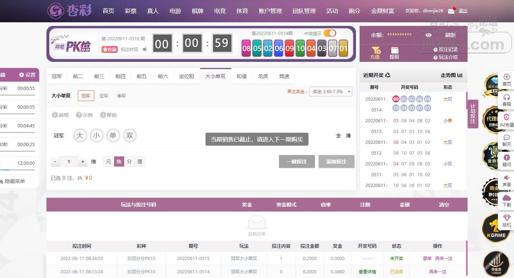Increase multiplier with plus button
Image resolution: width=514 pixels, height=278 pixels.
coord(83,161)
